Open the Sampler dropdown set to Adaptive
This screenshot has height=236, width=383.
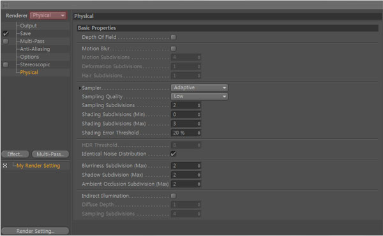click(x=199, y=87)
